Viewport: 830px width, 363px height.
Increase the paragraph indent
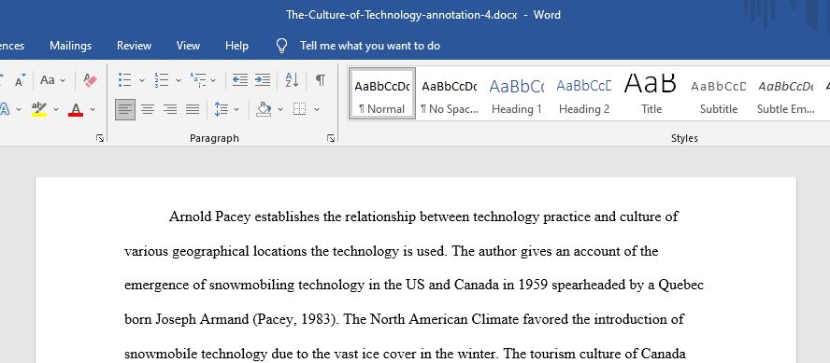point(263,80)
